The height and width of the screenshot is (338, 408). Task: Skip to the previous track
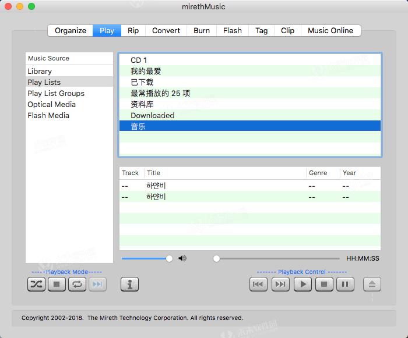[x=258, y=284]
